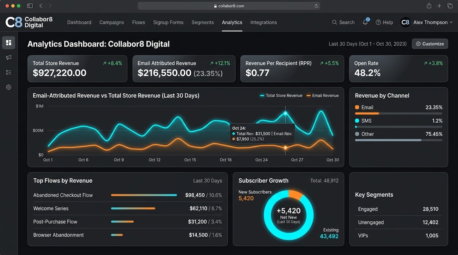Click the Other channel gray dot
458x255 pixels.
pos(357,134)
